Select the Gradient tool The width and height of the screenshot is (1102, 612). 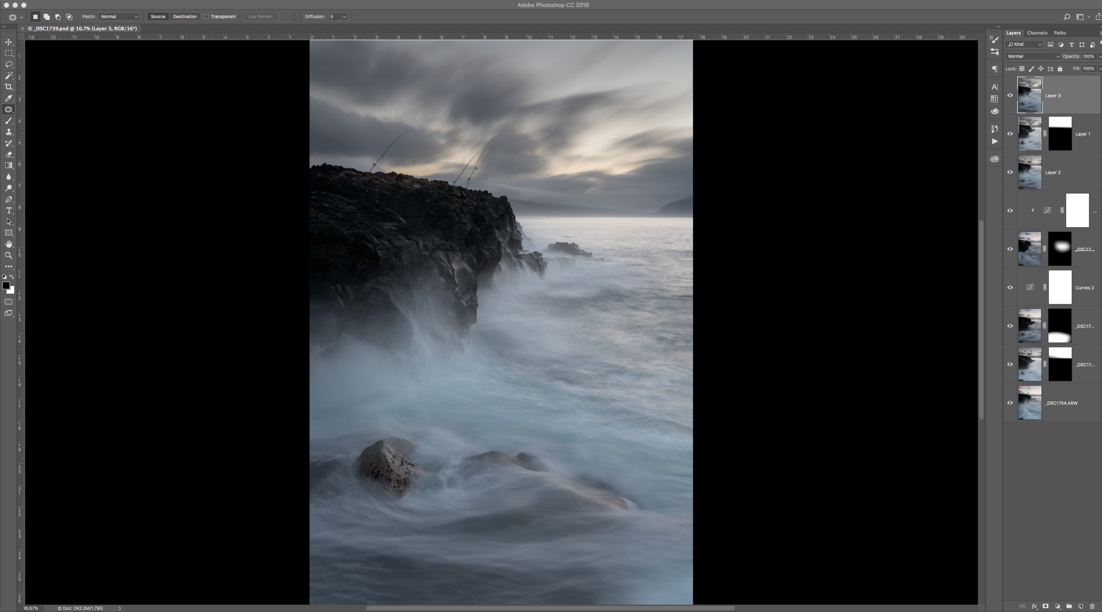(8, 166)
